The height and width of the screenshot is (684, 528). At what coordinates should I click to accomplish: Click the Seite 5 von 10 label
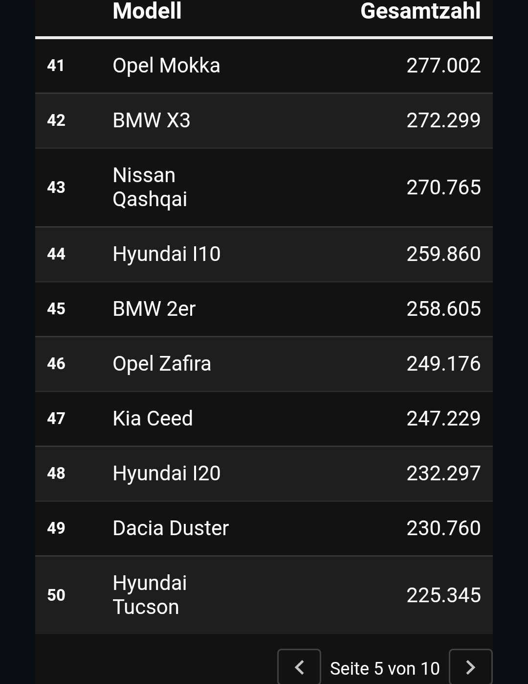385,668
